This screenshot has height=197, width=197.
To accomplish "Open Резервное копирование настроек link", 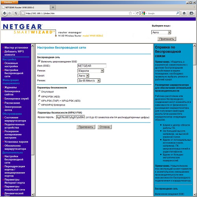I will pyautogui.click(x=13, y=134).
